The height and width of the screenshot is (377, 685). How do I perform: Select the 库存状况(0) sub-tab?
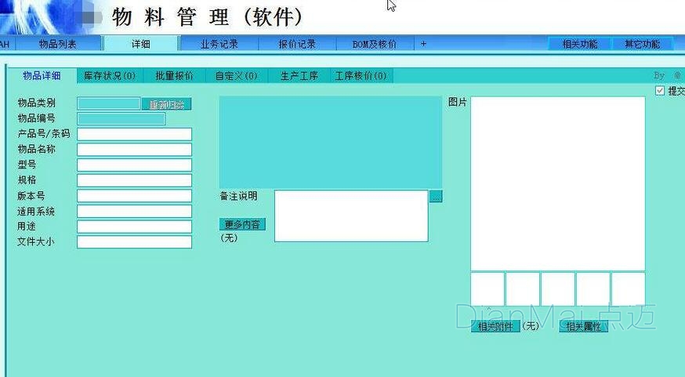[x=110, y=76]
